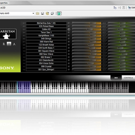This screenshot has width=135, height=135.
Task: Switch to the MIX tab
Action: click(116, 78)
